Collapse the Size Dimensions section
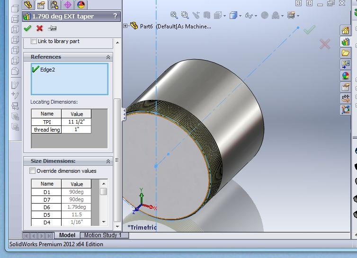 coord(108,161)
